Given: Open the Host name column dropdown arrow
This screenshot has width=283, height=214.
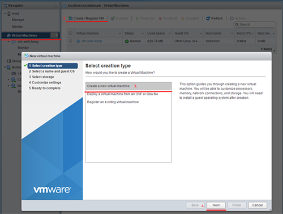Looking at the screenshot, I should 232,33.
